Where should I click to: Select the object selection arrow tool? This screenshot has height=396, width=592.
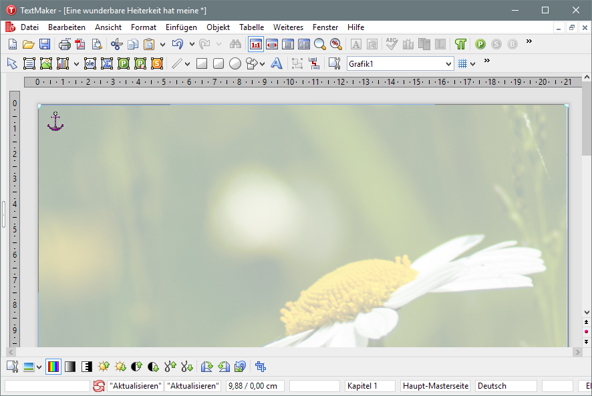pos(12,63)
